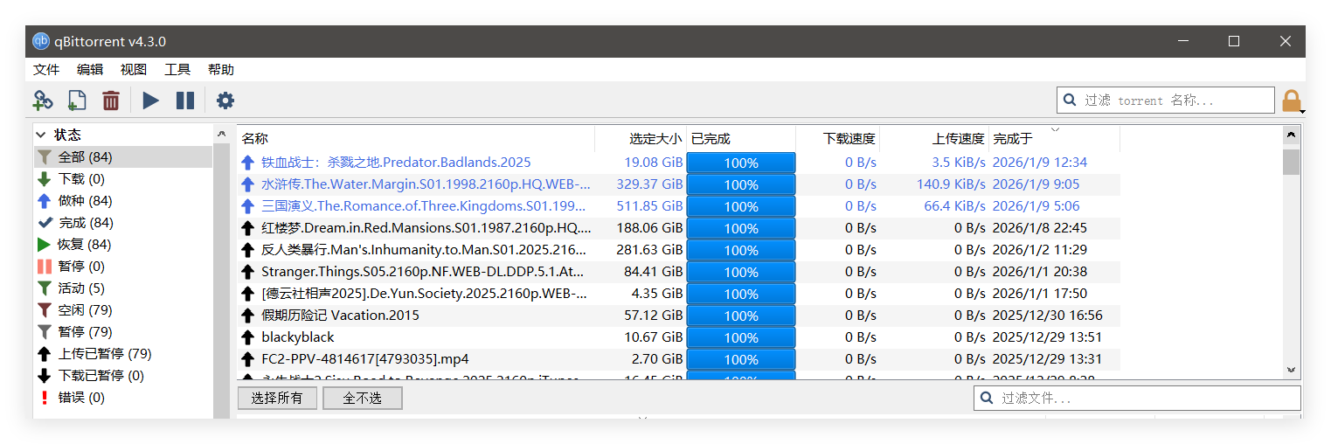Image resolution: width=1331 pixels, height=444 pixels.
Task: Click the dropdown arrow beside lock icon
Action: (1303, 112)
